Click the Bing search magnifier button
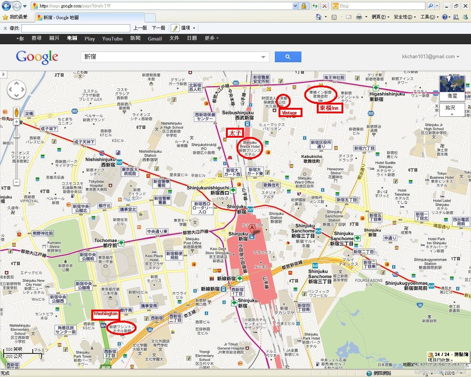This screenshot has width=471, height=377. pos(431,6)
